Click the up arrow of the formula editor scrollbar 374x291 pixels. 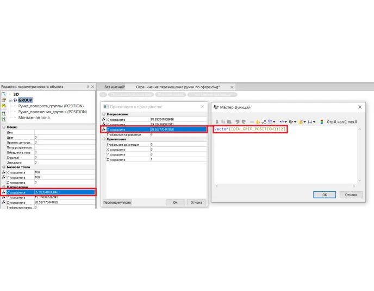click(360, 129)
